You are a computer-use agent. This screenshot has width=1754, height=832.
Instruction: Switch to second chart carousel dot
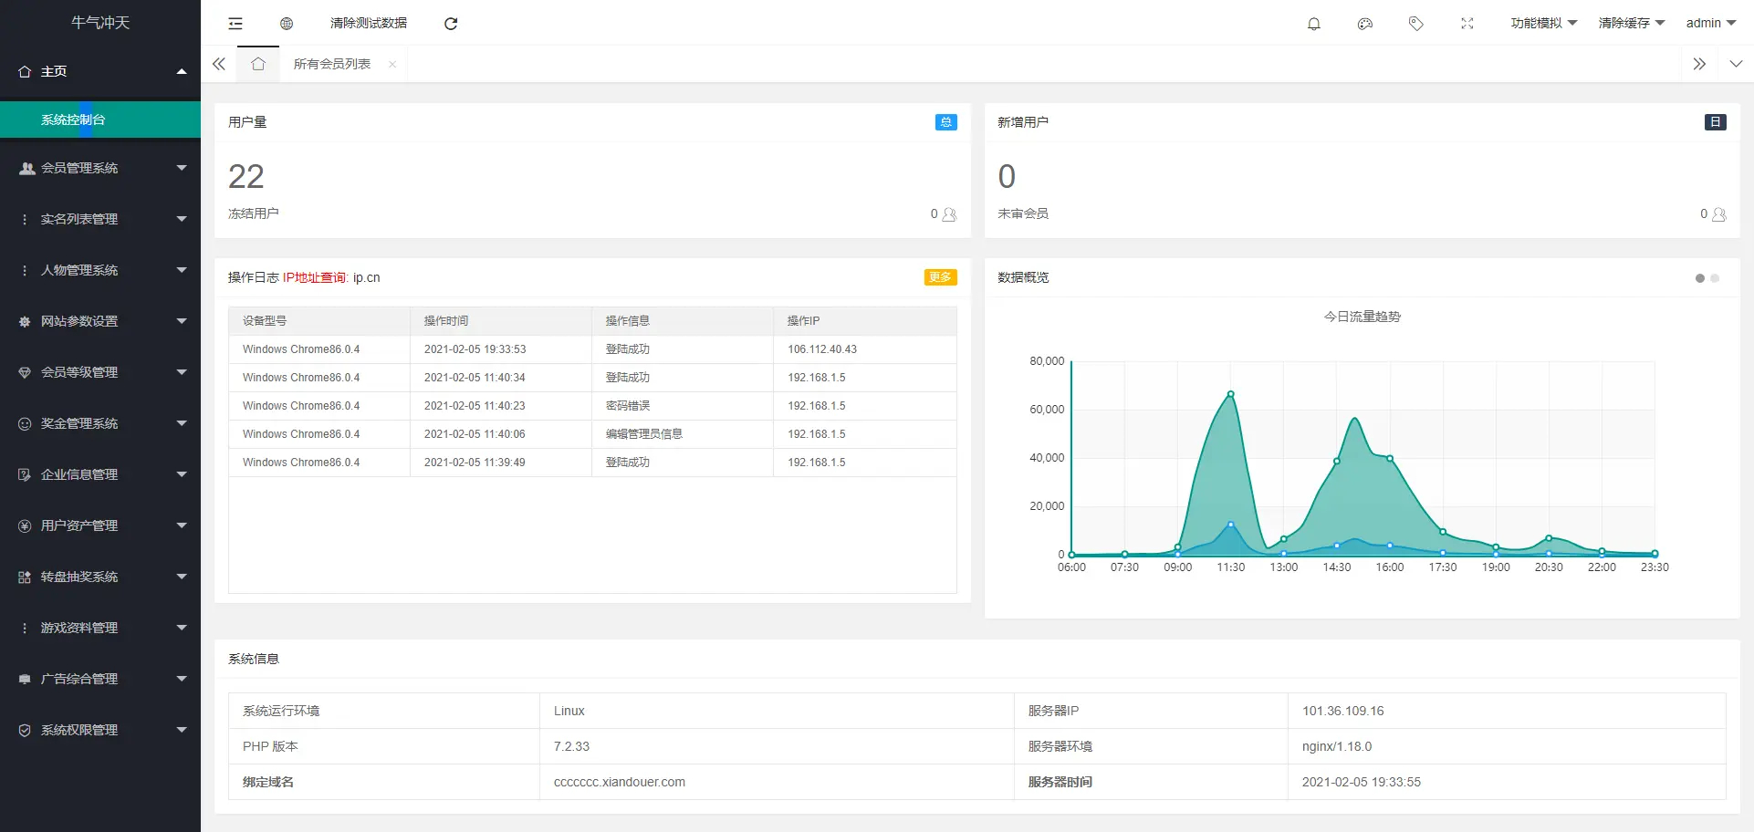pyautogui.click(x=1715, y=278)
